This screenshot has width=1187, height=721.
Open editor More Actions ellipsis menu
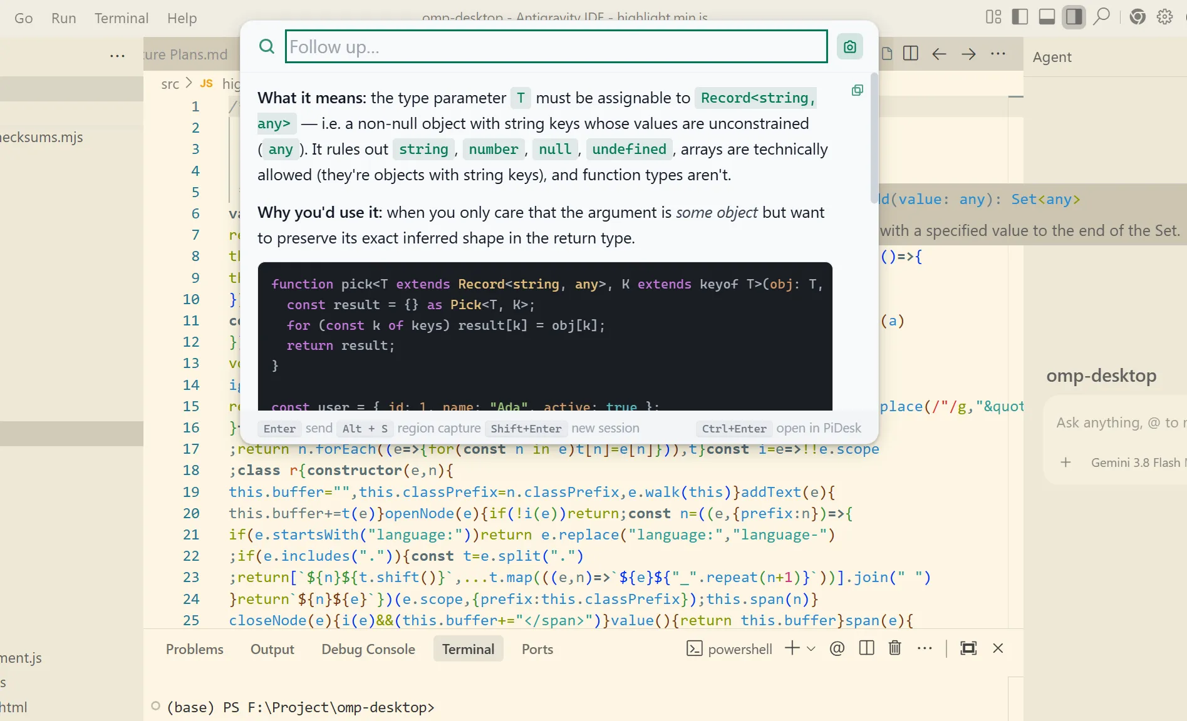pyautogui.click(x=998, y=54)
